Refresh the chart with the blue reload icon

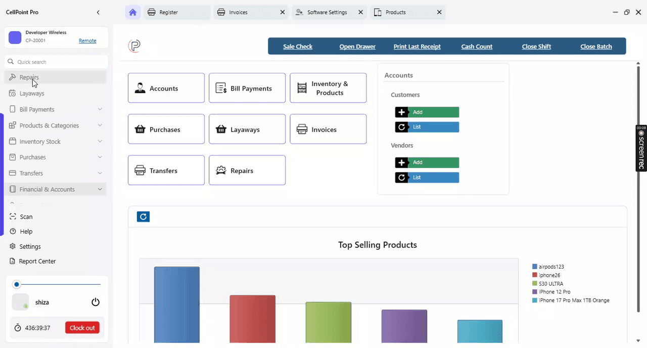(x=143, y=216)
